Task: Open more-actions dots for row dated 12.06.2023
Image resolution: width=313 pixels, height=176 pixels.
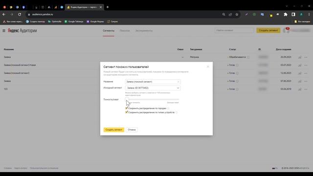Action: pos(306,73)
